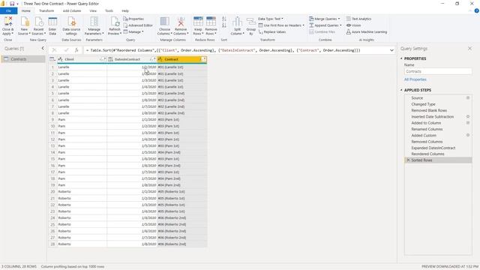Click the Remove Columns icon

coord(181,25)
